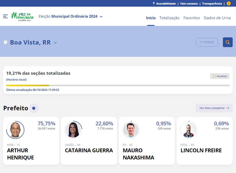236x173 pixels.
Task: Open the Favoritos tab
Action: click(x=192, y=18)
